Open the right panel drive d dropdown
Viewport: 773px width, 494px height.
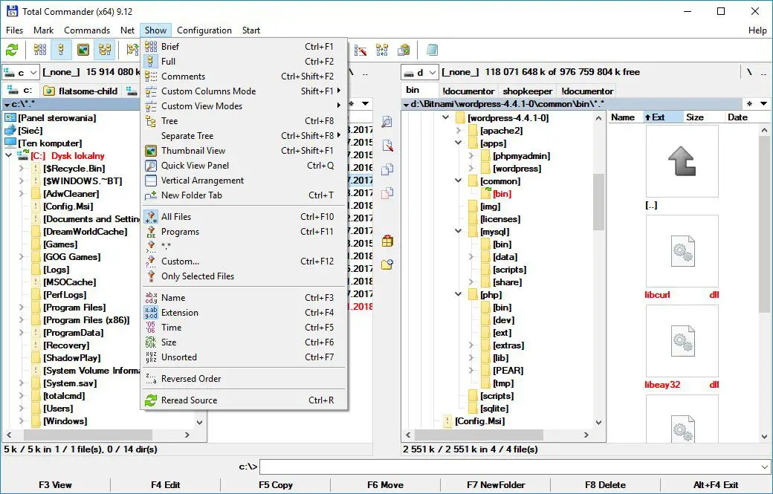[x=419, y=73]
